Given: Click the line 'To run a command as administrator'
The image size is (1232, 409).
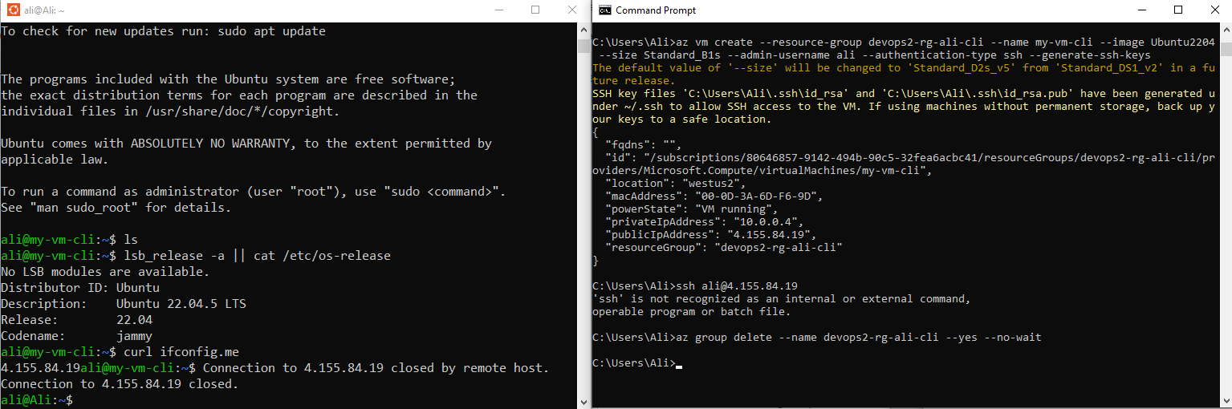Looking at the screenshot, I should click(x=251, y=192).
